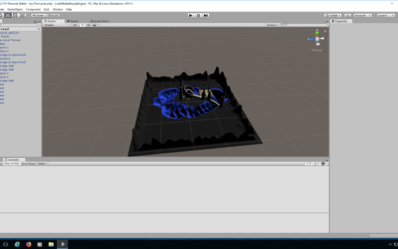Image resolution: width=398 pixels, height=249 pixels.
Task: Open scene search type dropdown magnifier
Action: click(x=282, y=25)
